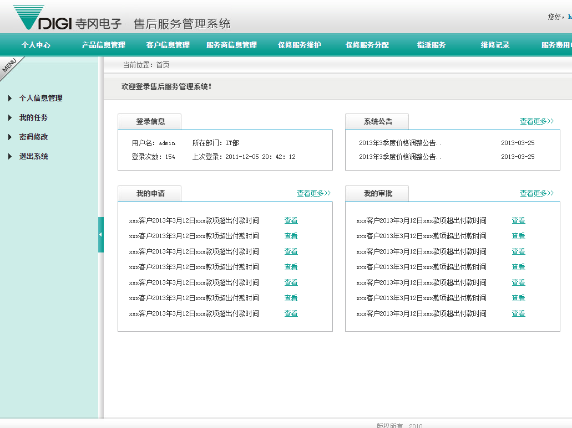Screen dimensions: 572x428
Task: Open the first 查看 link under 我的审批
Action: coord(518,220)
